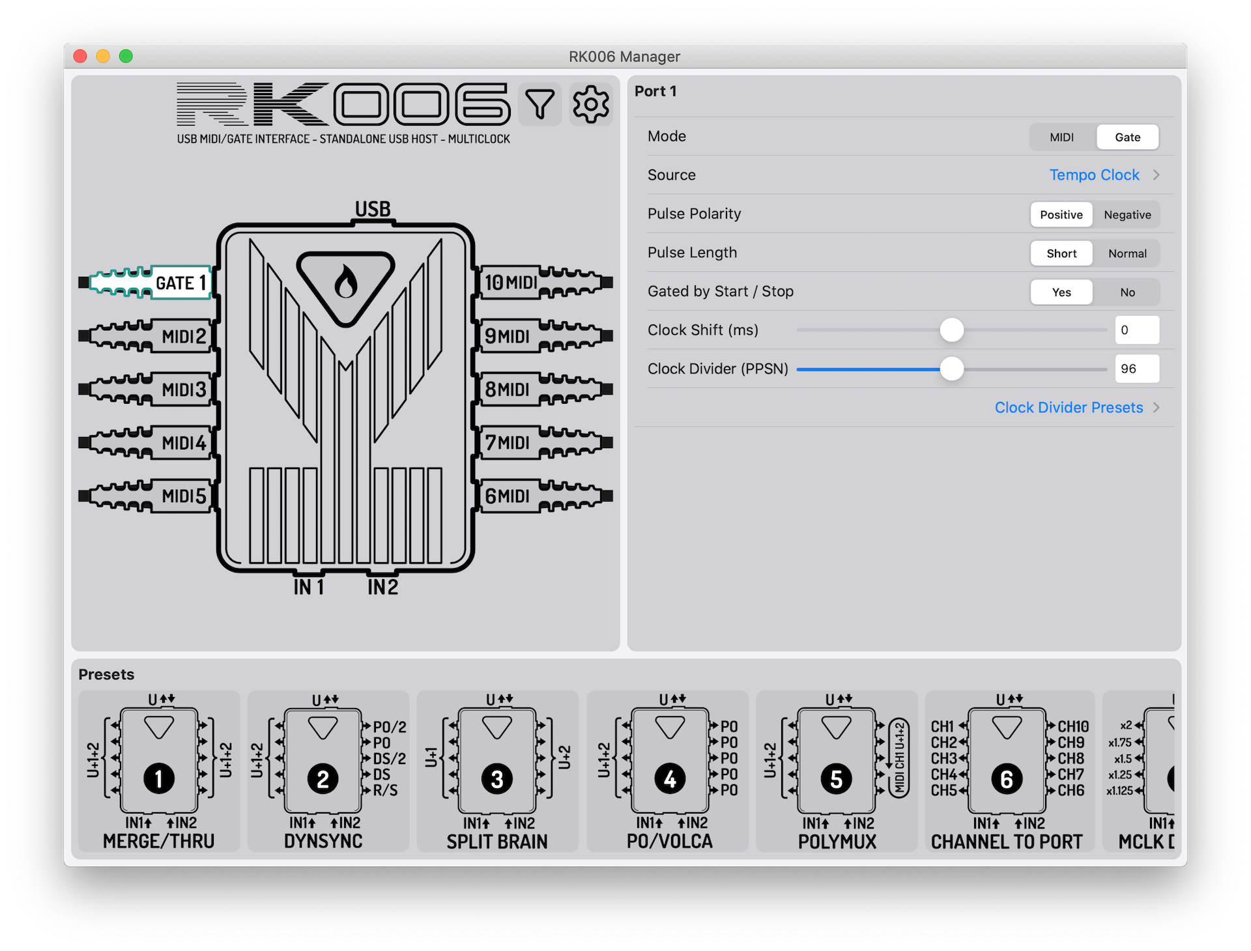Switch Mode to MIDI

tap(1061, 137)
